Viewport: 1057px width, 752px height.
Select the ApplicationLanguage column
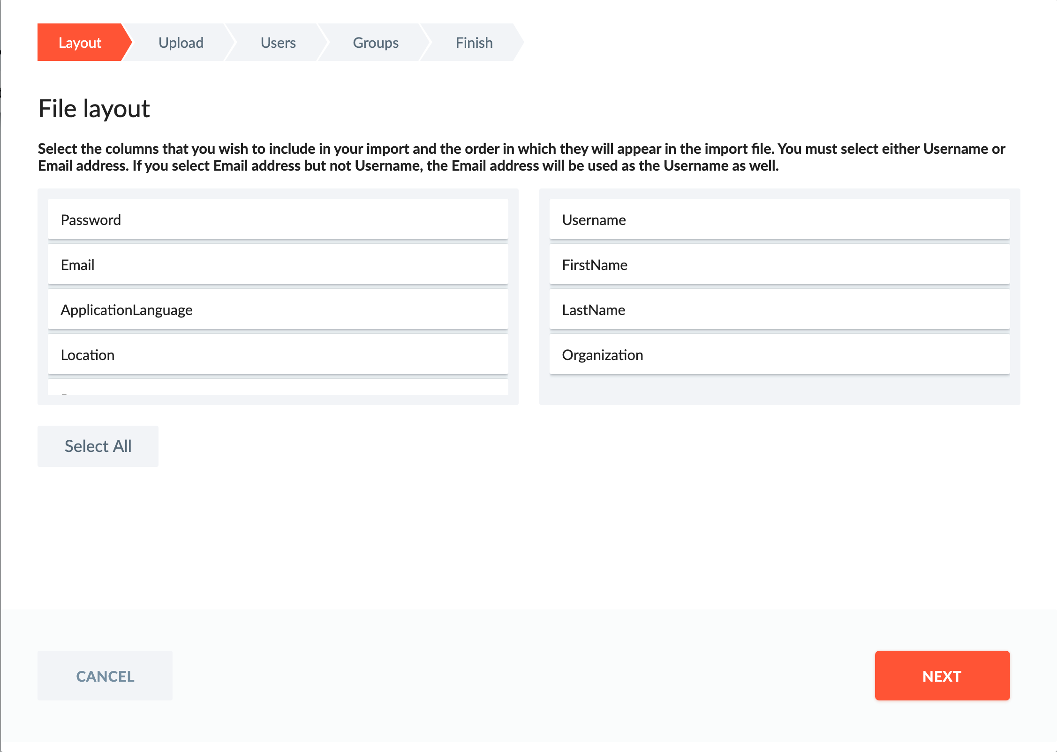click(x=278, y=309)
